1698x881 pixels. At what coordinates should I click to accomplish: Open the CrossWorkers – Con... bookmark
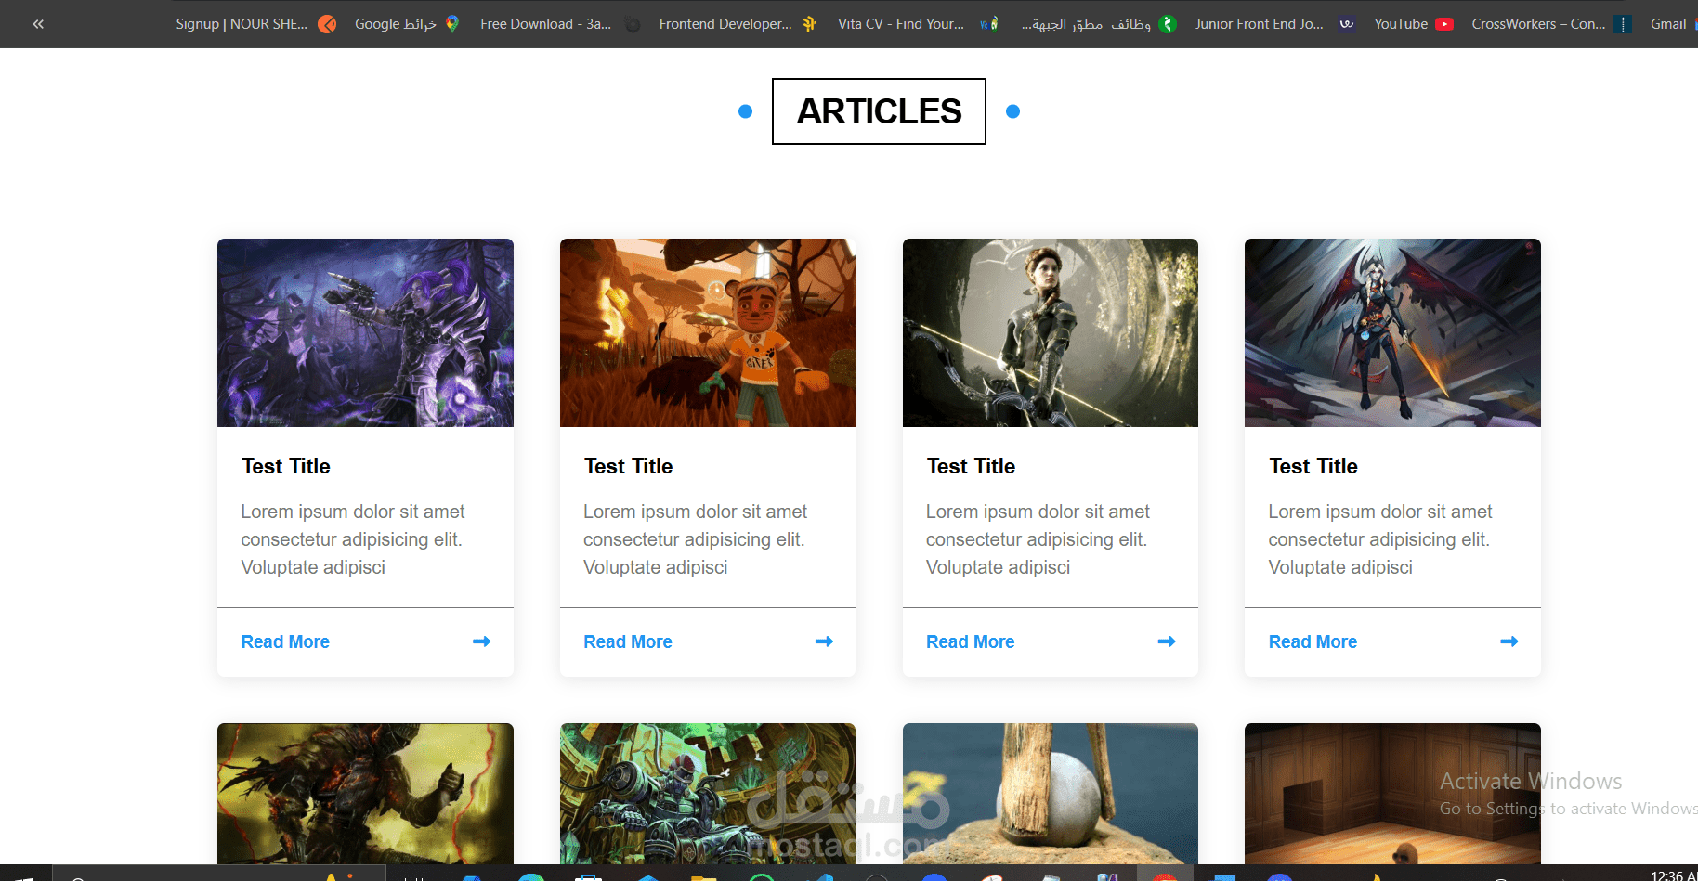[1550, 24]
